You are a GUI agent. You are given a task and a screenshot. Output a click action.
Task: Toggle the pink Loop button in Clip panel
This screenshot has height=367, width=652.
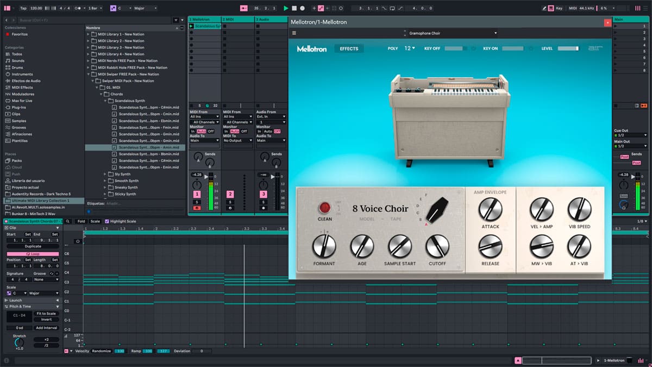[x=33, y=254]
